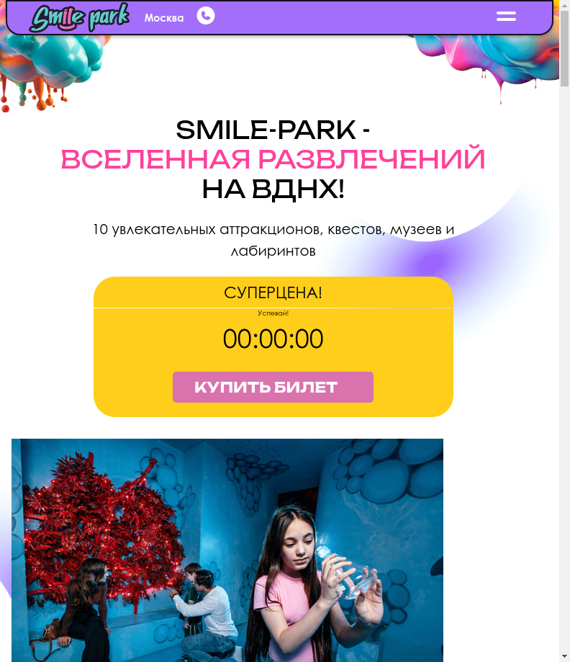The image size is (570, 662).
Task: Click the НА ВДНХ! heading line
Action: 273,189
